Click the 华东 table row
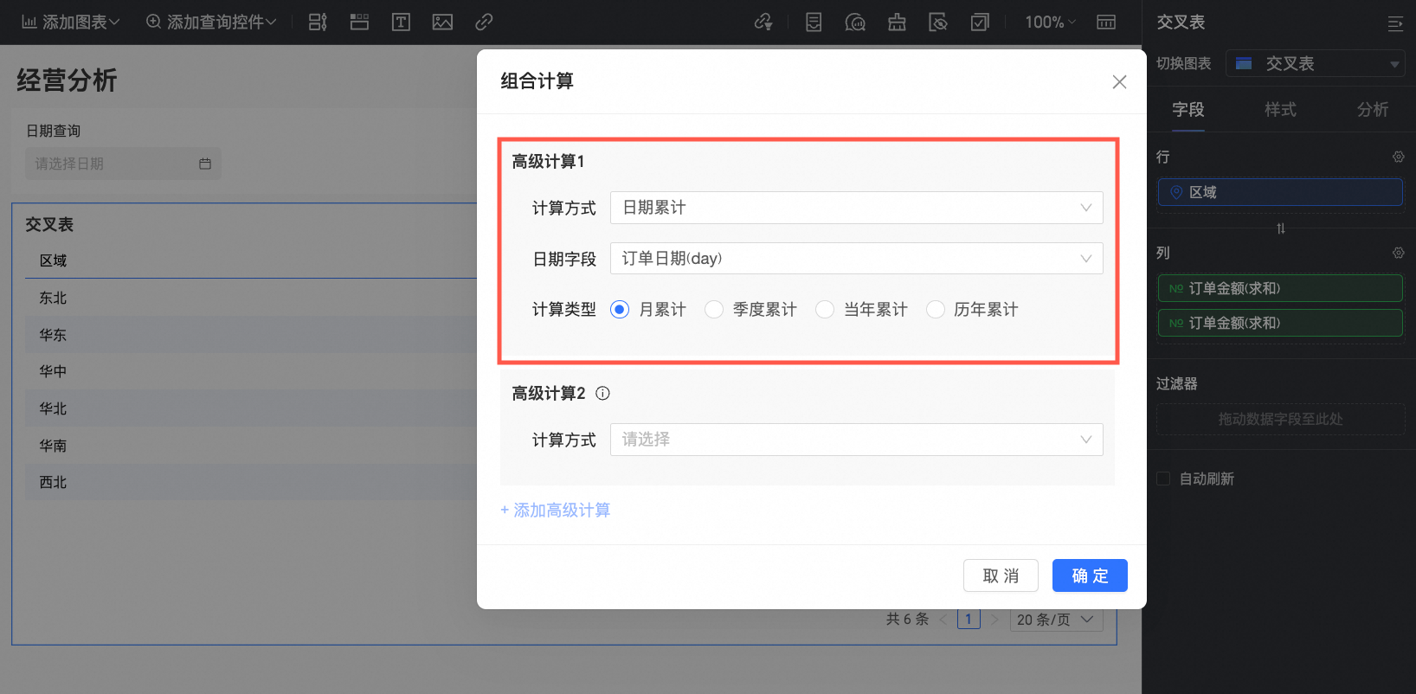This screenshot has width=1416, height=694. tap(251, 335)
